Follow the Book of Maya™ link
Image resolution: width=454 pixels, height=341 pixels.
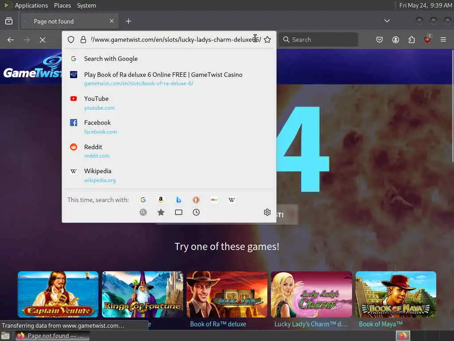pos(381,324)
